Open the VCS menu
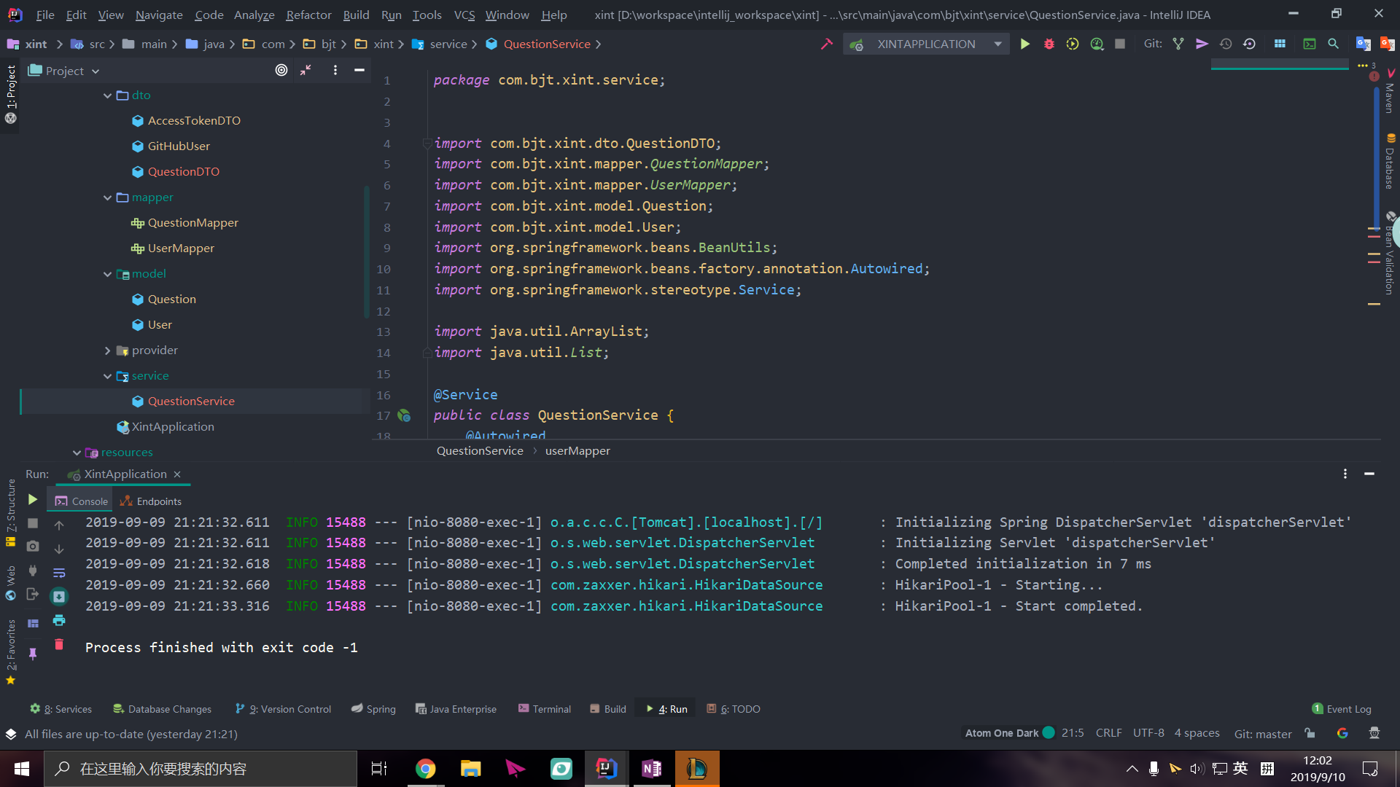This screenshot has width=1400, height=787. pyautogui.click(x=464, y=15)
